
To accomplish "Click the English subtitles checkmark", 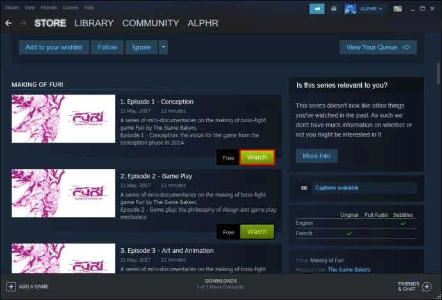I will 404,223.
